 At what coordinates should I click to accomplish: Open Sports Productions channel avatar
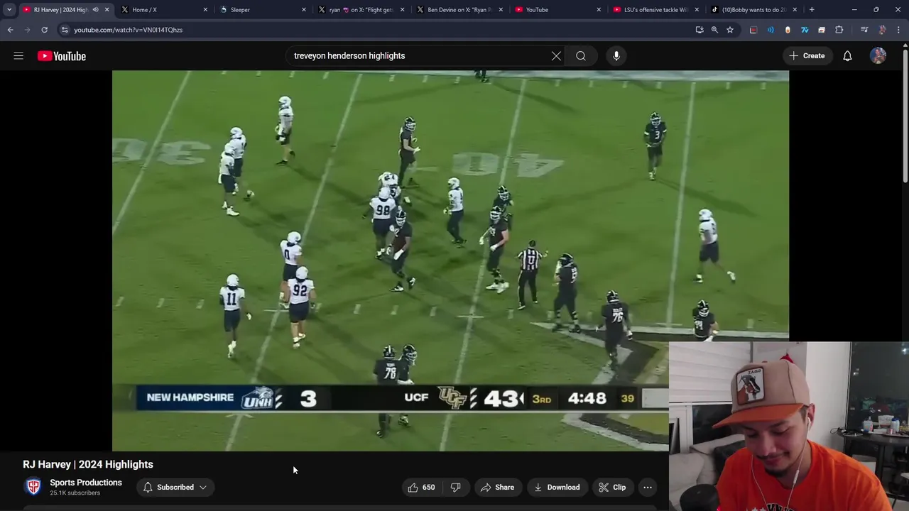coord(33,487)
